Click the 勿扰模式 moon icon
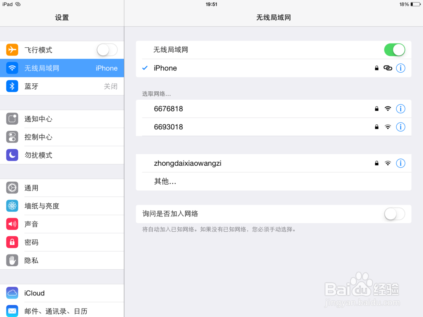The height and width of the screenshot is (317, 423). tap(12, 155)
